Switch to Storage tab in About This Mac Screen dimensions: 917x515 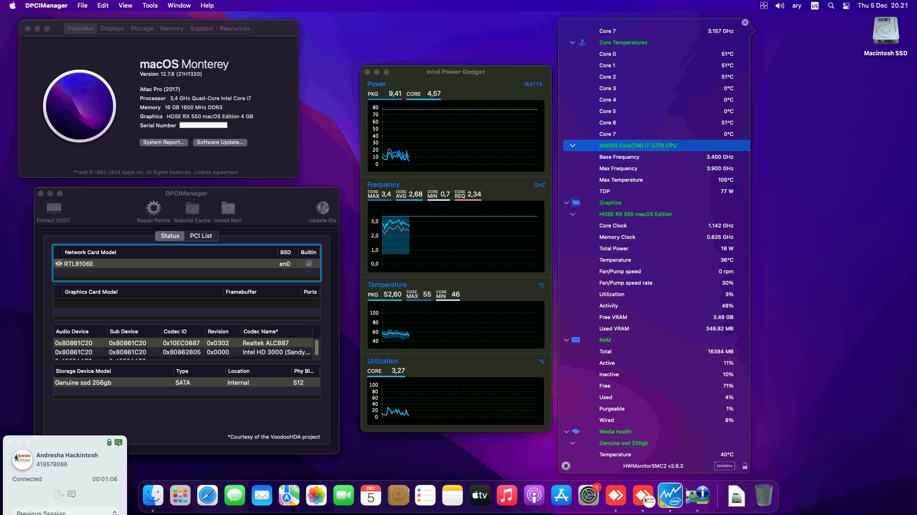(142, 29)
